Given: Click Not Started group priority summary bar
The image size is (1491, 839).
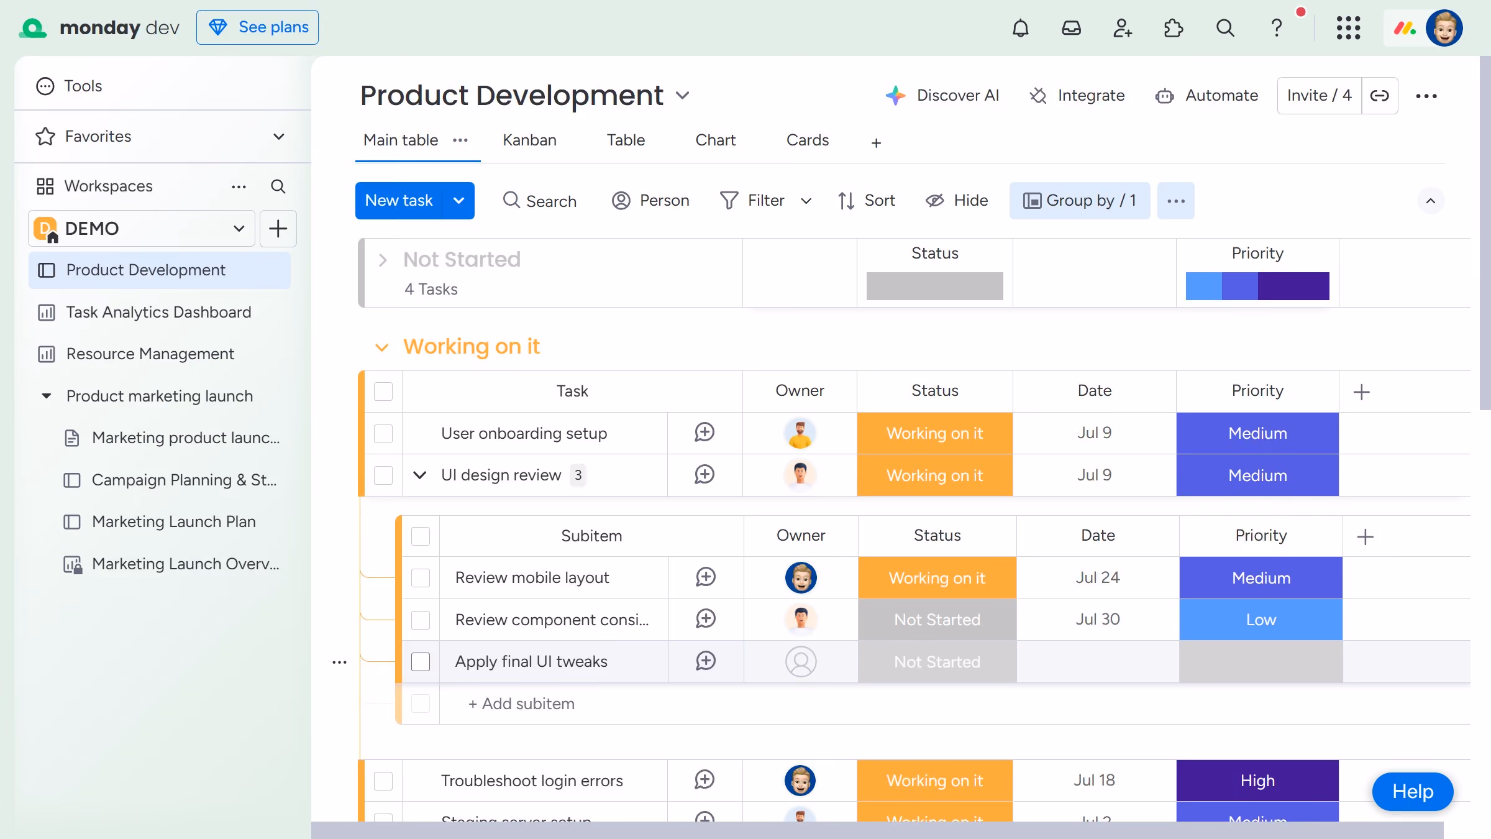Looking at the screenshot, I should pyautogui.click(x=1257, y=287).
